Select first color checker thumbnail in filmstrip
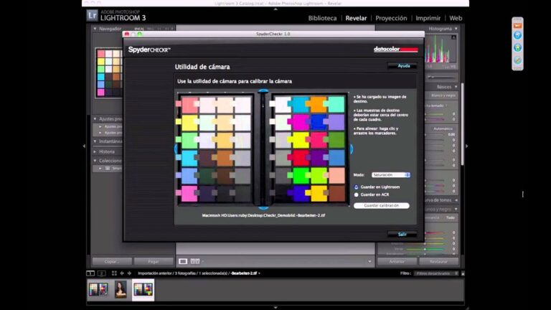551x310 pixels. click(98, 290)
